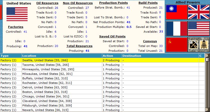
Task: Click the Factories Producing value 41
Action: (x=26, y=46)
